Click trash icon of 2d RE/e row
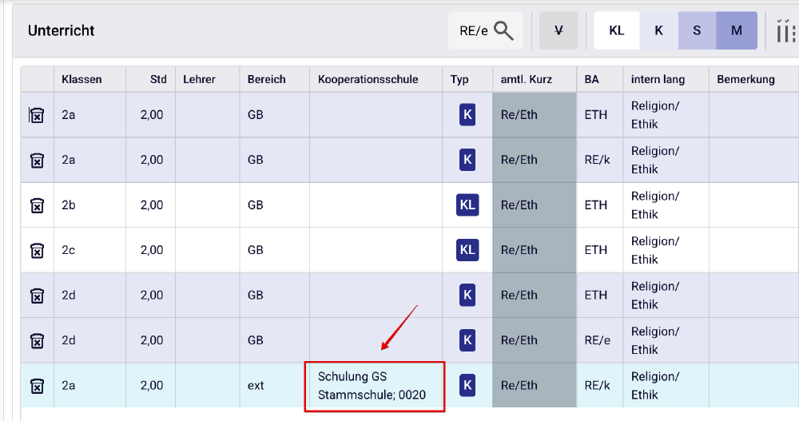799x421 pixels. pos(37,341)
